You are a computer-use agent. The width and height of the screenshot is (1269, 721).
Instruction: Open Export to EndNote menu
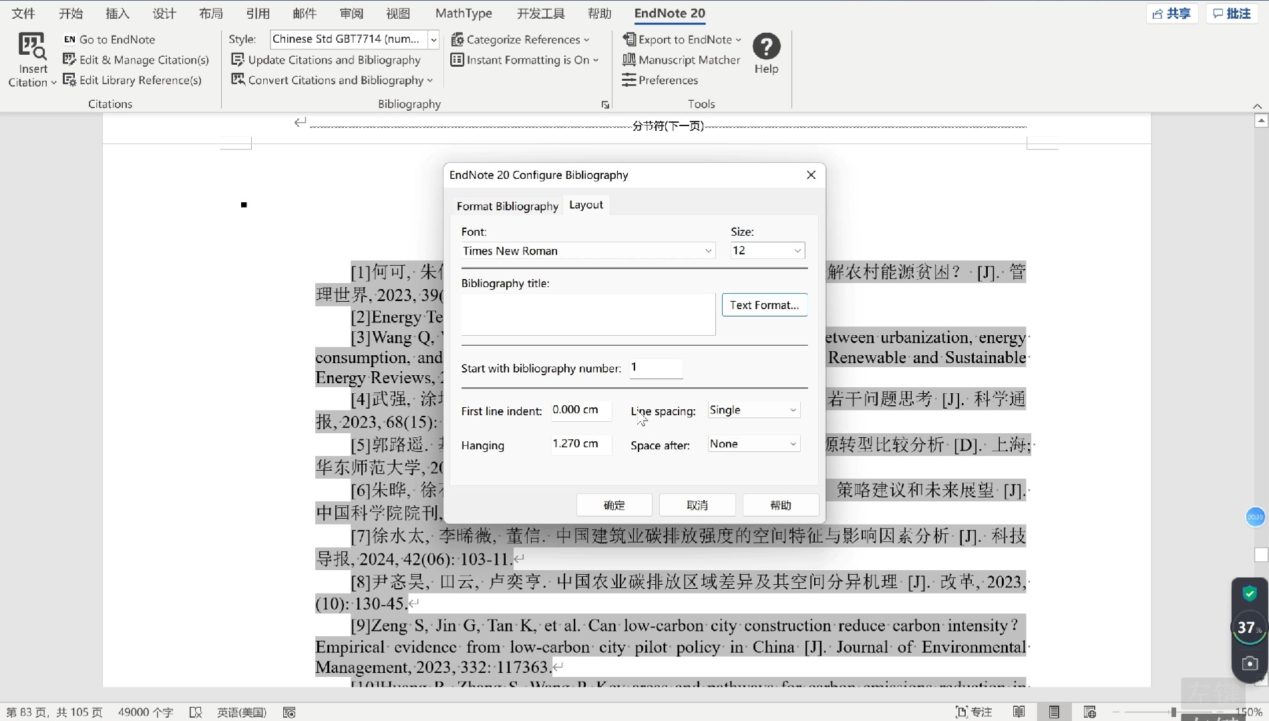[x=682, y=39]
